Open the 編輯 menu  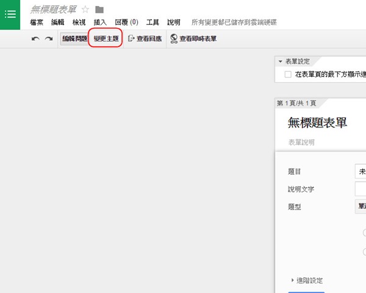(x=58, y=23)
